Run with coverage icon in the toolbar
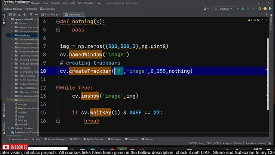 [248, 9]
